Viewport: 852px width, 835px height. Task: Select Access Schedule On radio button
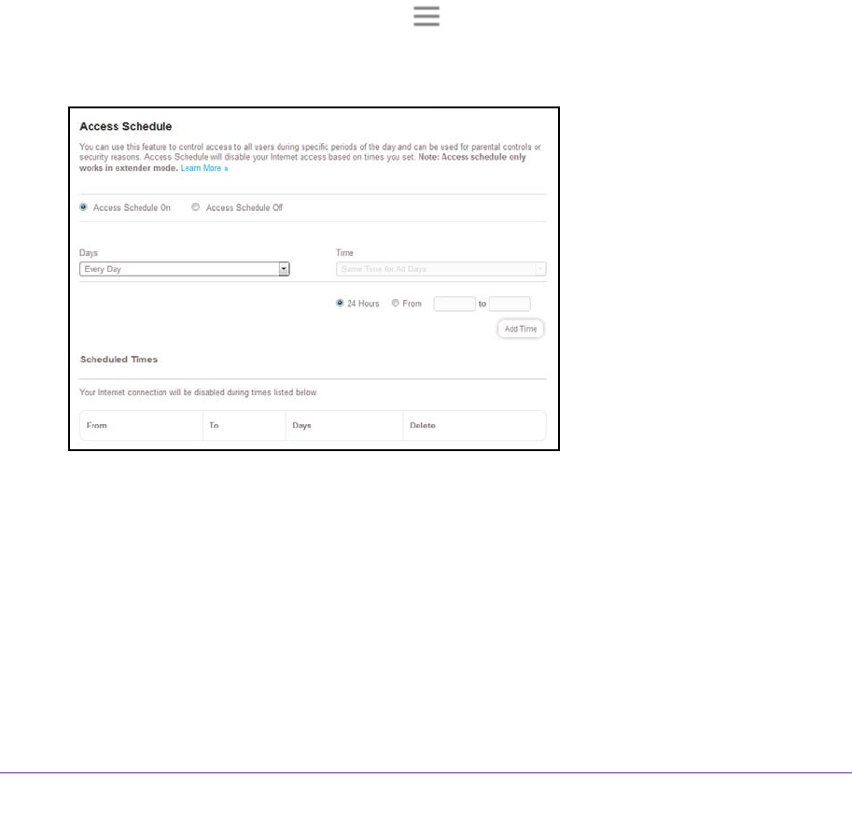tap(83, 207)
